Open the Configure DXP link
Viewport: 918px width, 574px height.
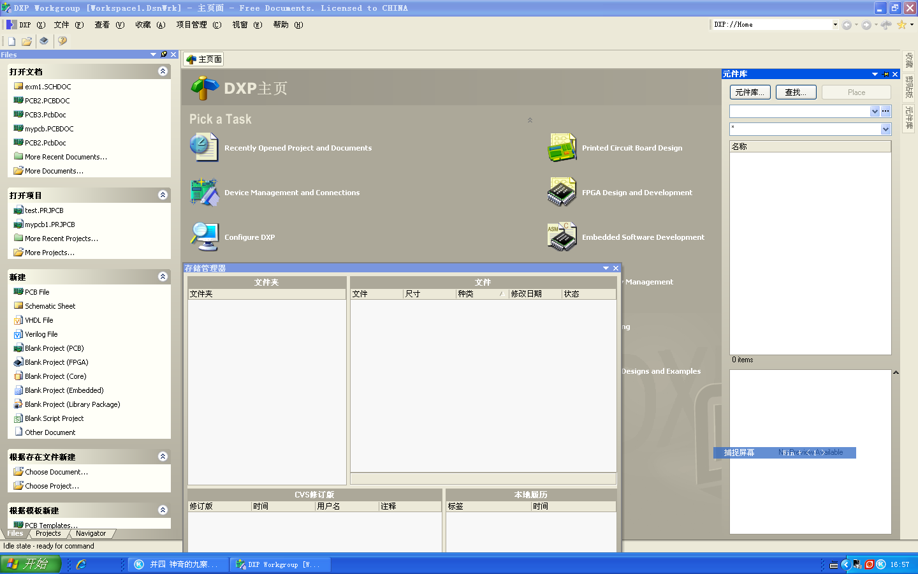[x=249, y=237]
